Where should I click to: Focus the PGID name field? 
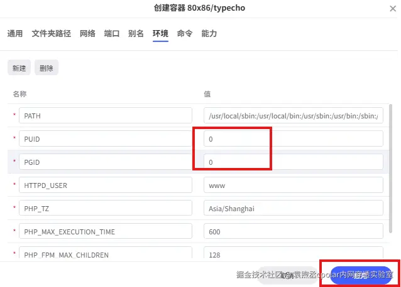[x=106, y=162]
